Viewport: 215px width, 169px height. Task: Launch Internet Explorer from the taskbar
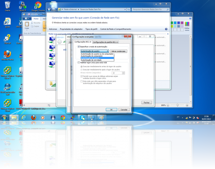(24, 118)
